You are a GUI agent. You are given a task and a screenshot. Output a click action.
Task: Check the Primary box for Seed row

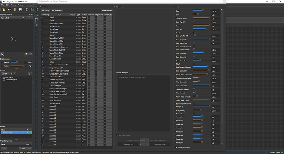(89, 17)
